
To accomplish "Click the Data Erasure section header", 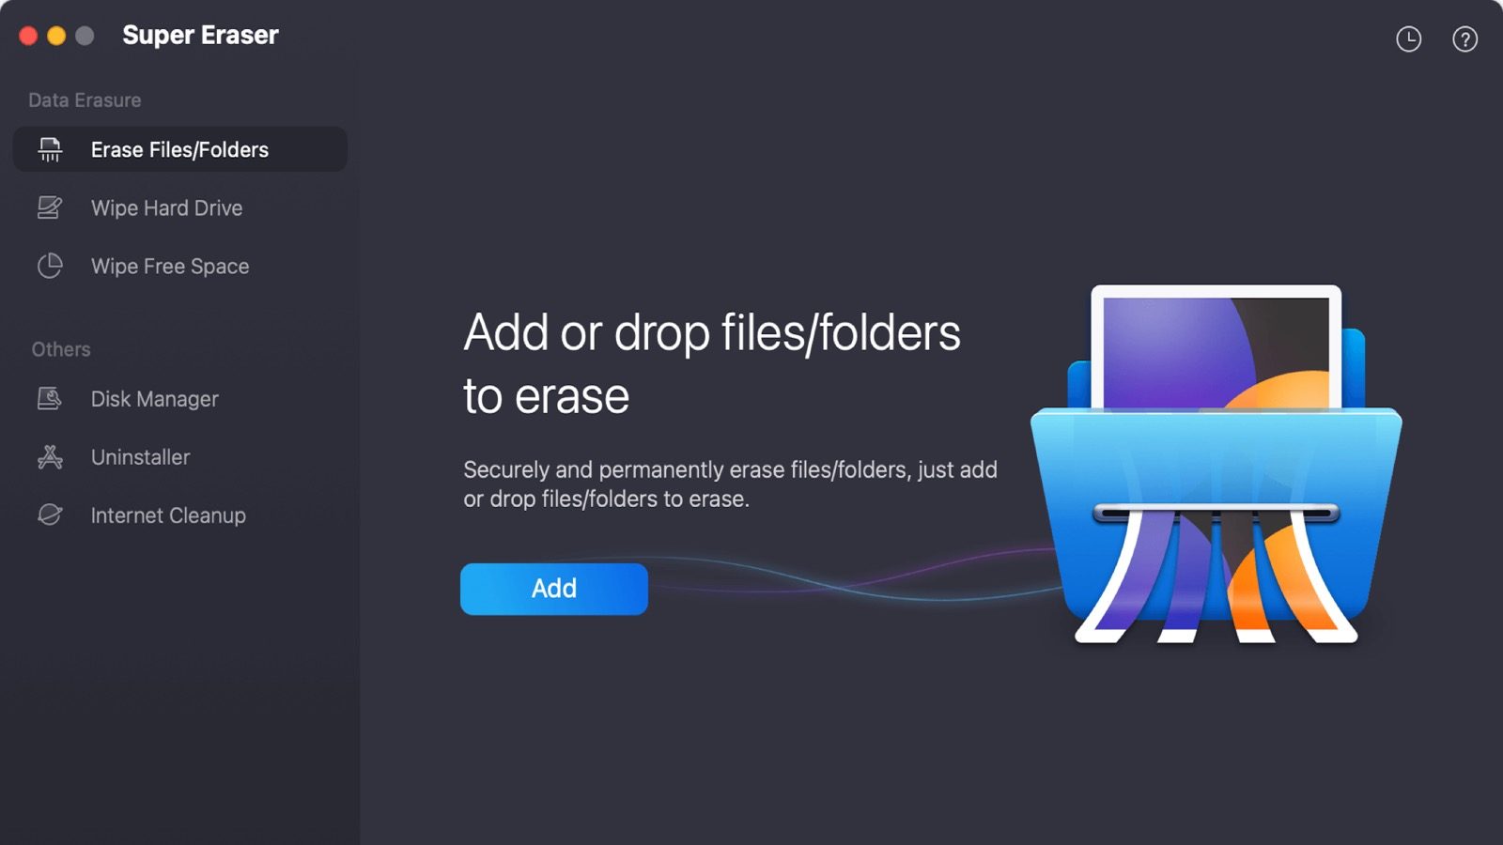I will pos(85,100).
